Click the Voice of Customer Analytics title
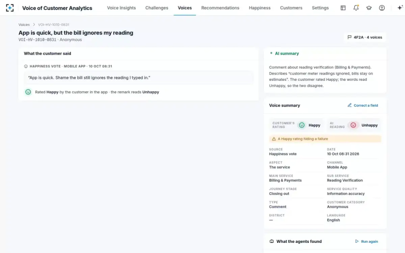The image size is (405, 253). [x=57, y=8]
